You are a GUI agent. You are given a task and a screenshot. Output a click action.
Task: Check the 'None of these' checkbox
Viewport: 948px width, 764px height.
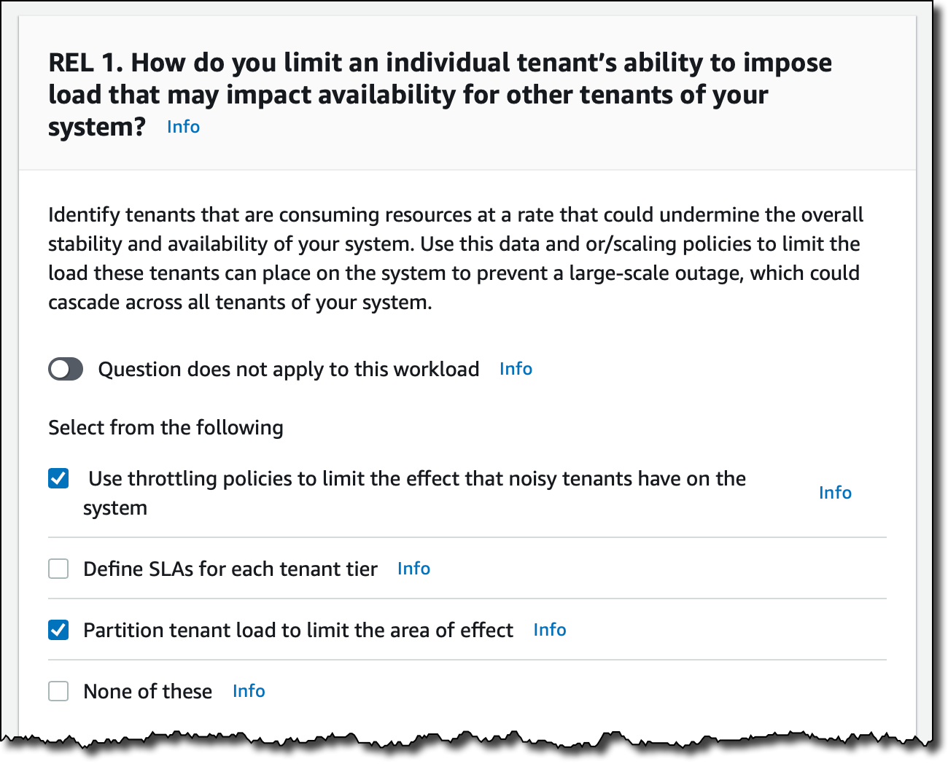point(58,691)
